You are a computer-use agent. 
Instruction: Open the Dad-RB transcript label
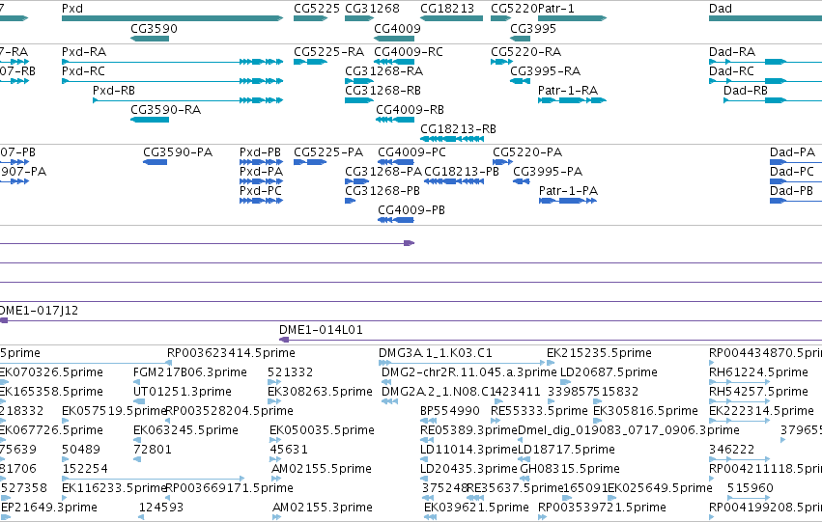[746, 91]
